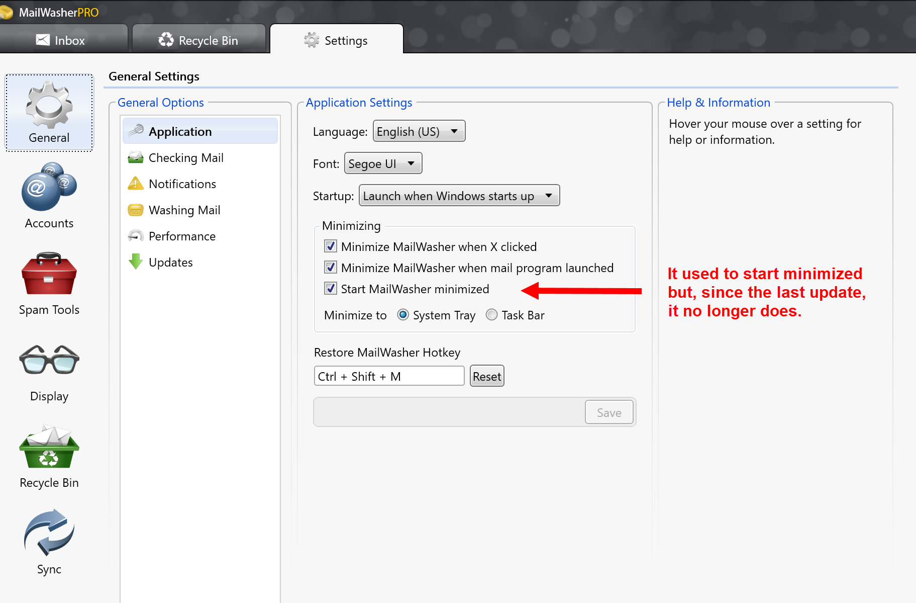
Task: Click the Sync label in sidebar
Action: [x=49, y=569]
